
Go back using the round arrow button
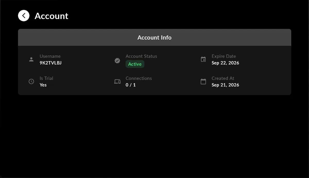click(24, 16)
